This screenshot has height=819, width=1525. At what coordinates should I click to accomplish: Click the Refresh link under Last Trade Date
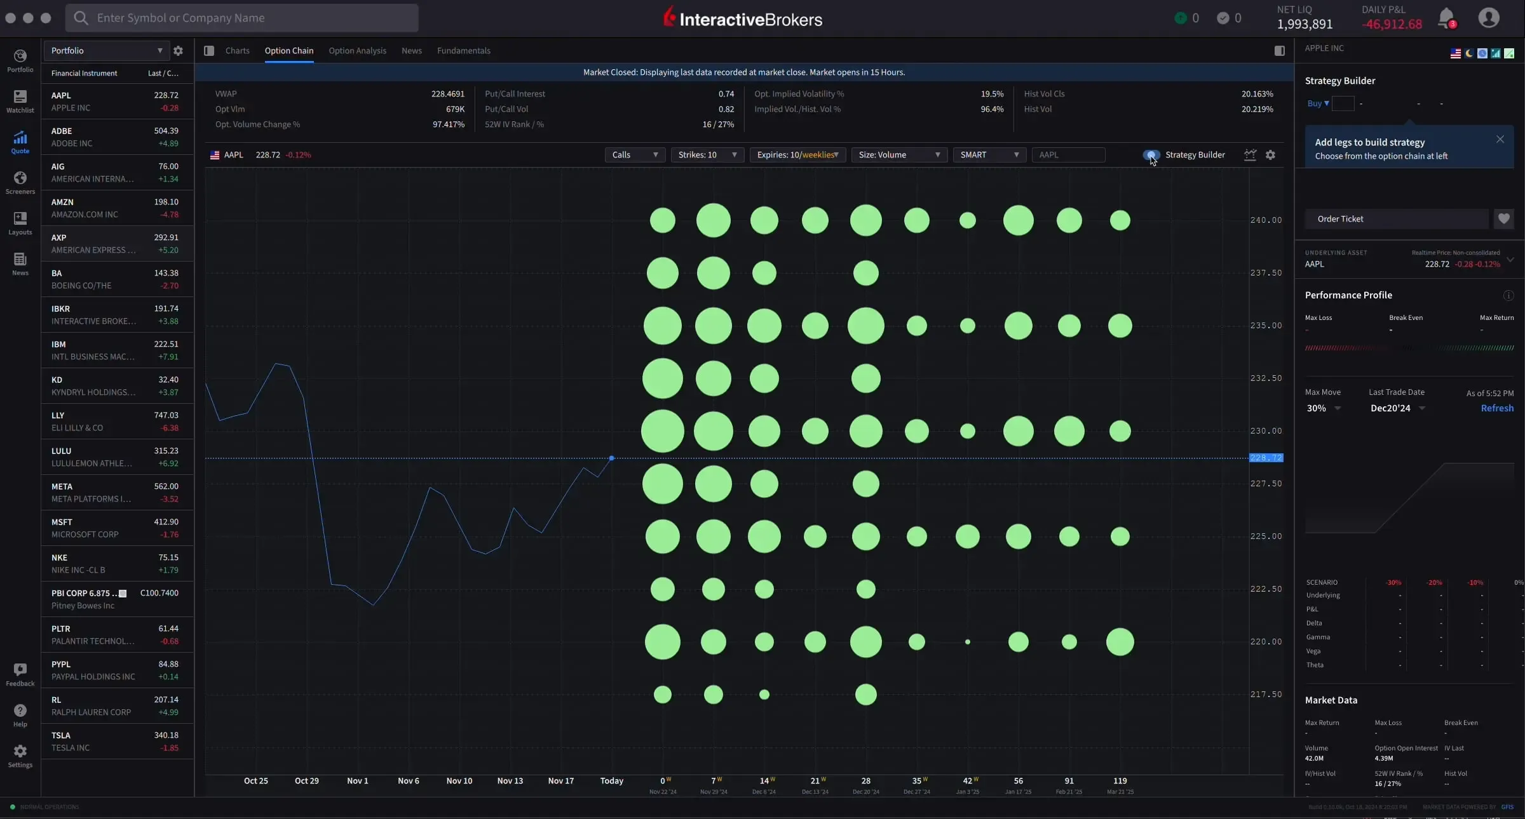(1497, 408)
